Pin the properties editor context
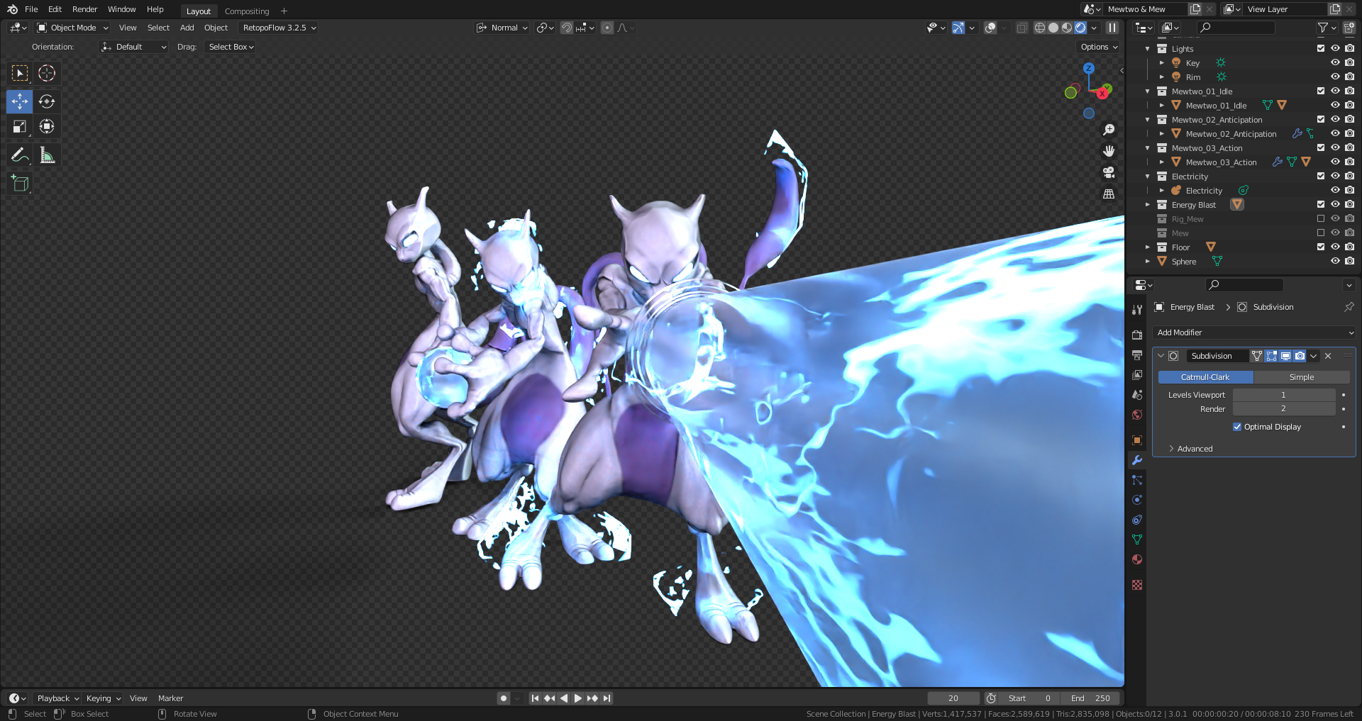 (1349, 307)
